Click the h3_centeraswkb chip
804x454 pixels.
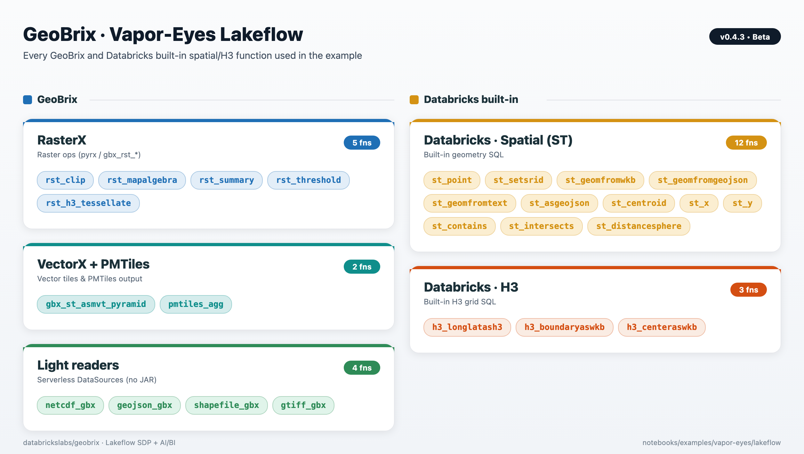[x=662, y=327]
